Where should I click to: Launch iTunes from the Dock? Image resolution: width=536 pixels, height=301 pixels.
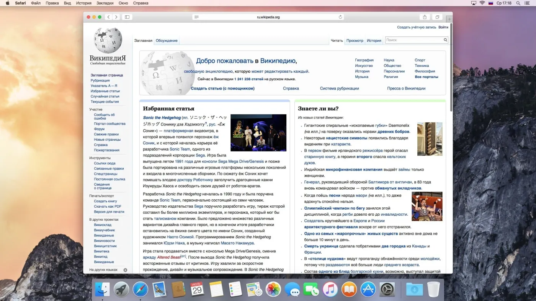click(330, 290)
